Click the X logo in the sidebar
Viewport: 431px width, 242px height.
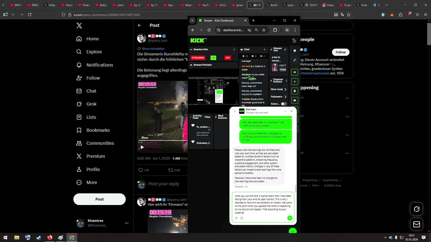pyautogui.click(x=79, y=26)
